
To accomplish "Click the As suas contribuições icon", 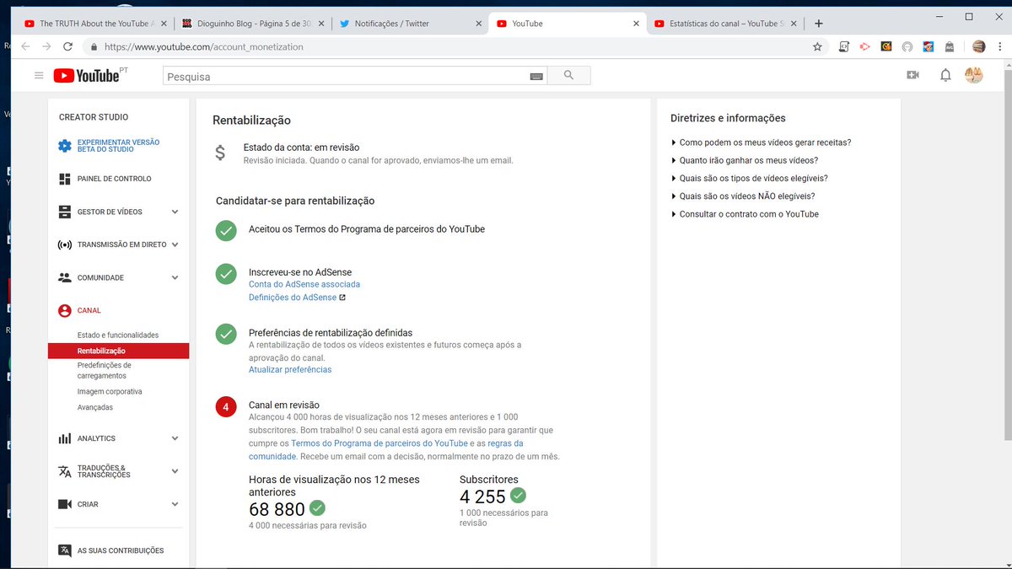I will [x=65, y=550].
